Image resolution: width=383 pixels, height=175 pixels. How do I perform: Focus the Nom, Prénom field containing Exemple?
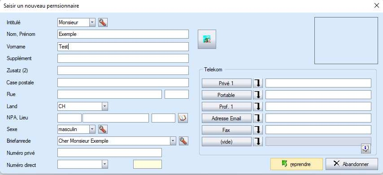(x=123, y=34)
